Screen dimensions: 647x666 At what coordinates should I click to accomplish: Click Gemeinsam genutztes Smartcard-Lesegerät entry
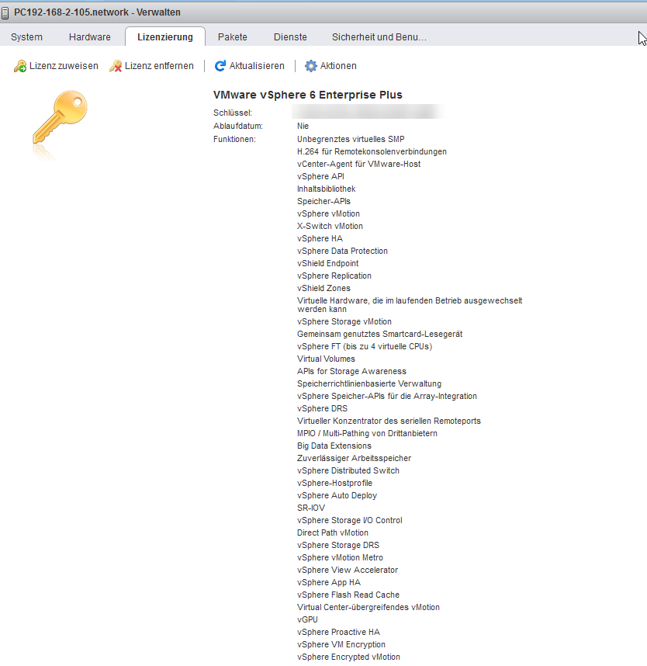[x=379, y=335]
